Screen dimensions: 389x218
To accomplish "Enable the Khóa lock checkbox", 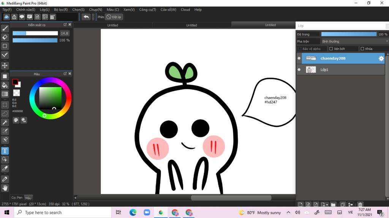I will [362, 49].
